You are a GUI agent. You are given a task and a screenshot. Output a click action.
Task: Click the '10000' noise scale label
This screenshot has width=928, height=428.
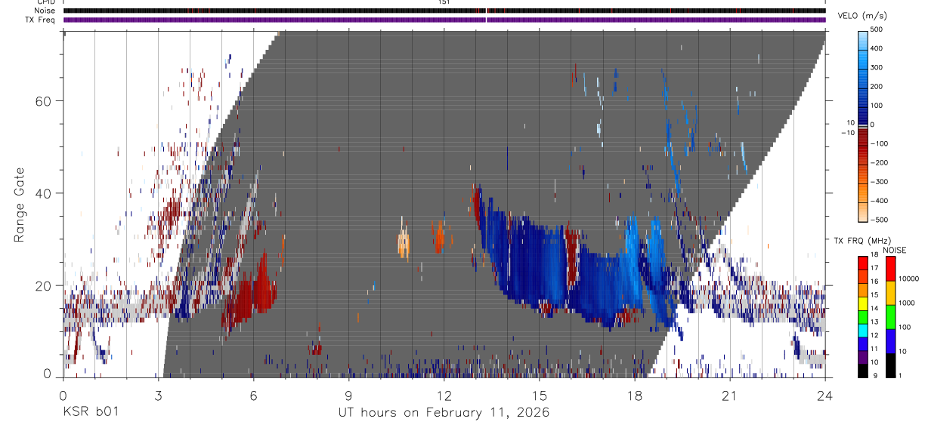click(908, 279)
